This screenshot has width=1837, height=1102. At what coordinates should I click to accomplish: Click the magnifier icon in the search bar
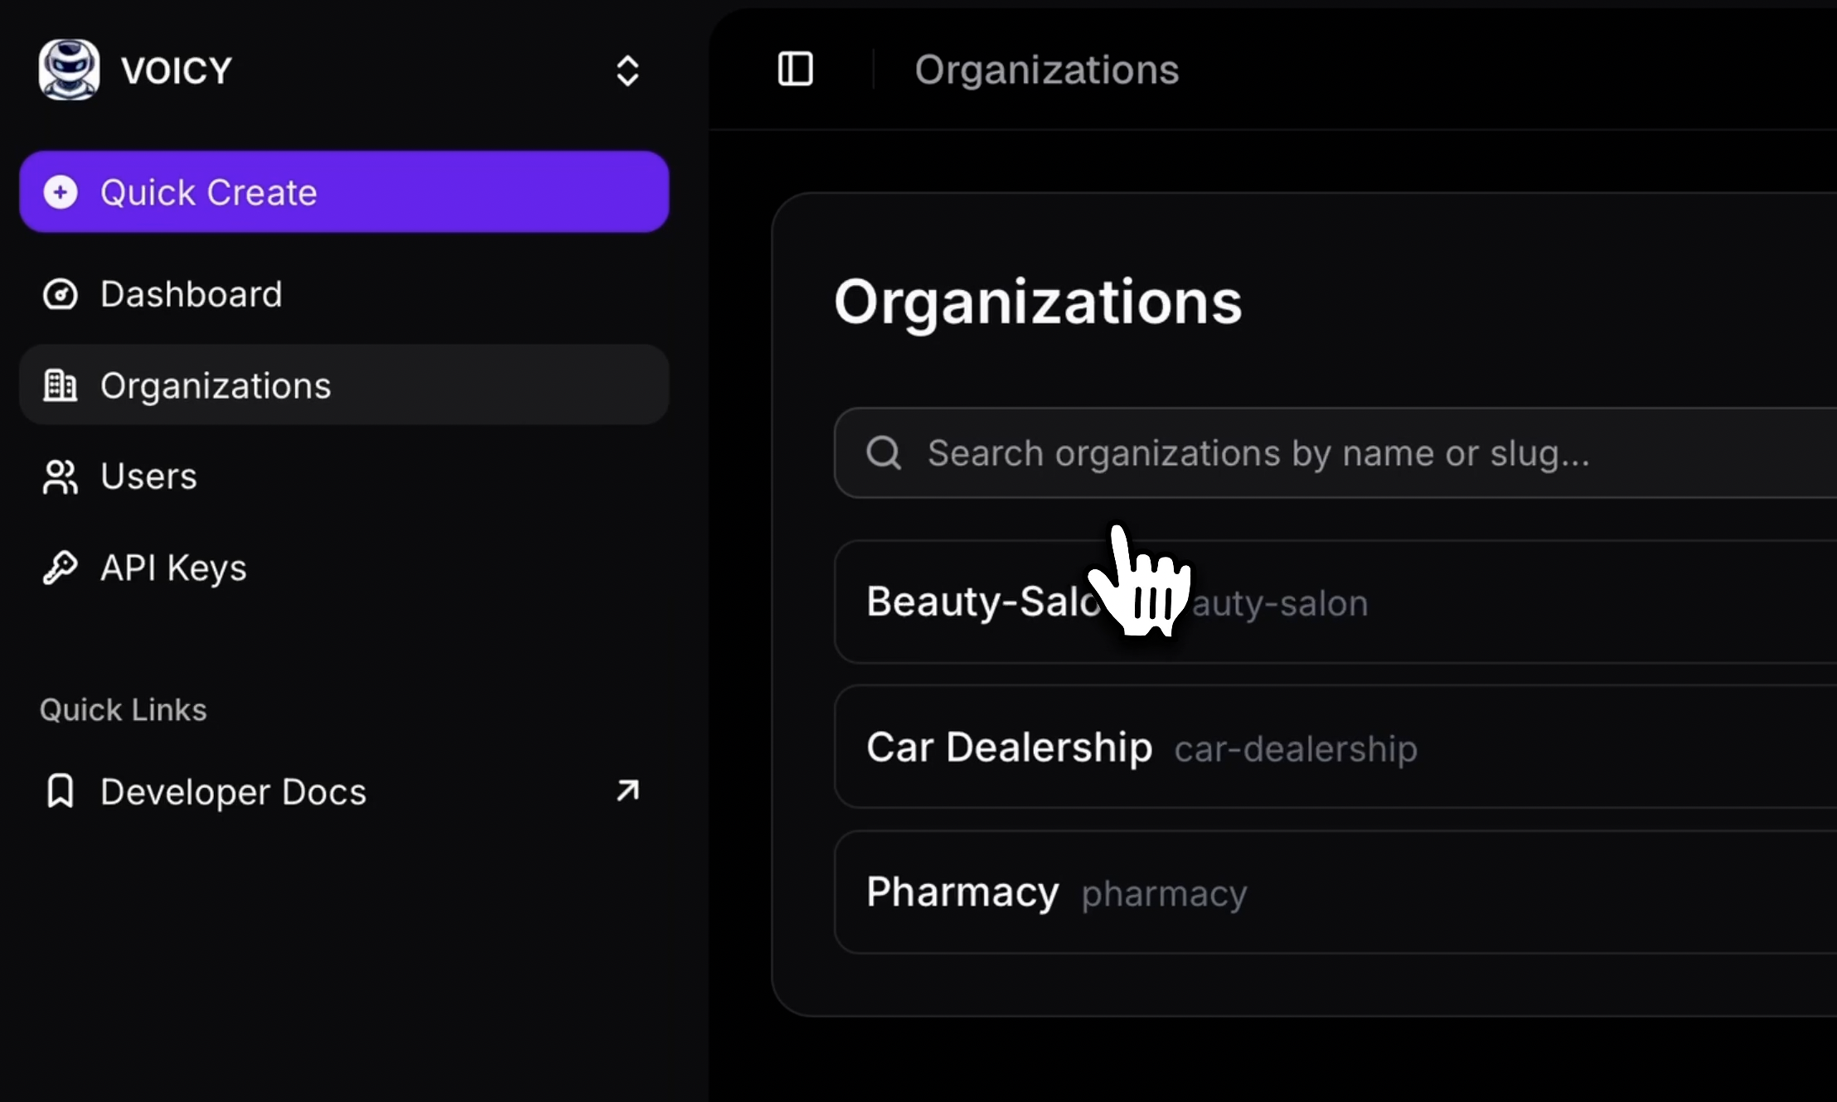(884, 453)
